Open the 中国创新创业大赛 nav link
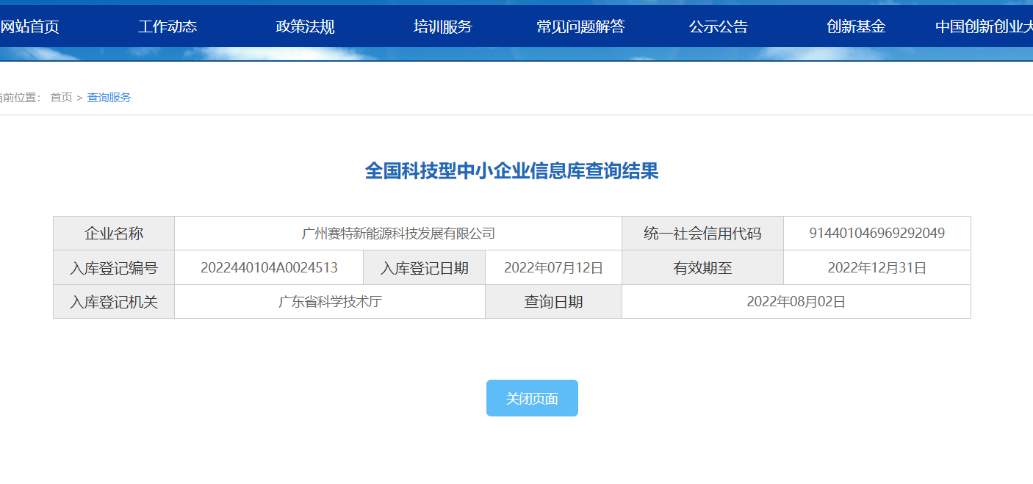The image size is (1033, 484). click(983, 27)
